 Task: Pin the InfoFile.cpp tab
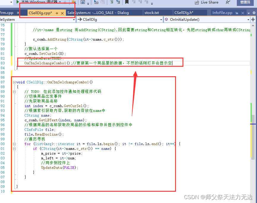[237, 13]
